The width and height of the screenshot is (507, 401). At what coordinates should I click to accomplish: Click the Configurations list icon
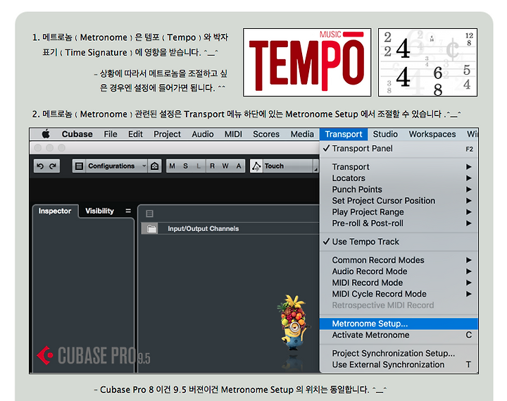(79, 166)
